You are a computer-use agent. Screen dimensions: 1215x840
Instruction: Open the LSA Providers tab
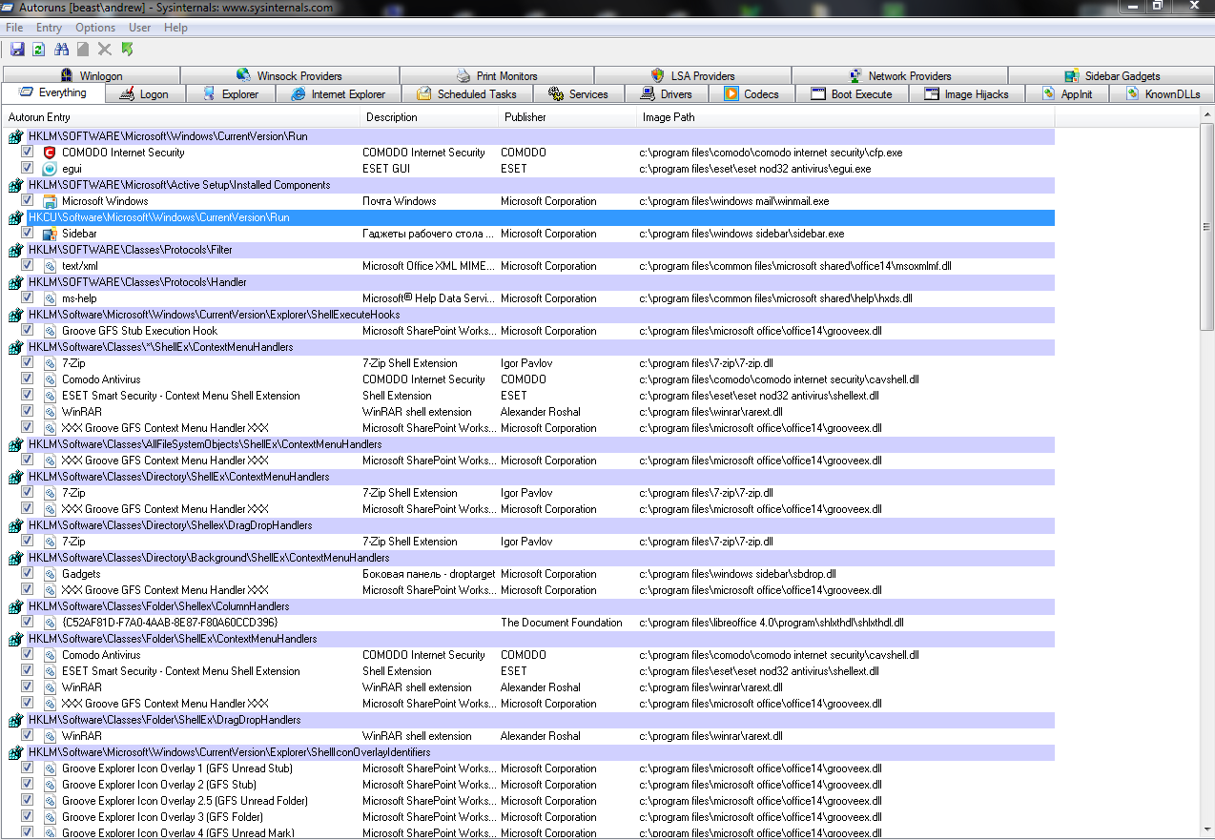click(x=692, y=75)
